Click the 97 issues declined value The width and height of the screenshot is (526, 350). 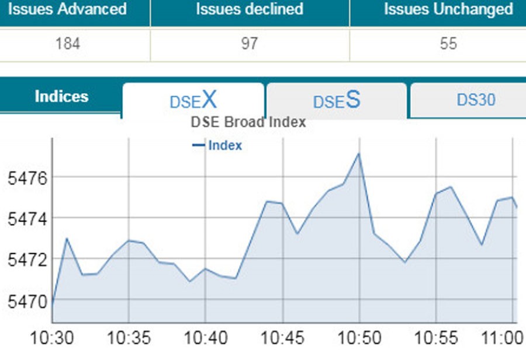tap(250, 44)
